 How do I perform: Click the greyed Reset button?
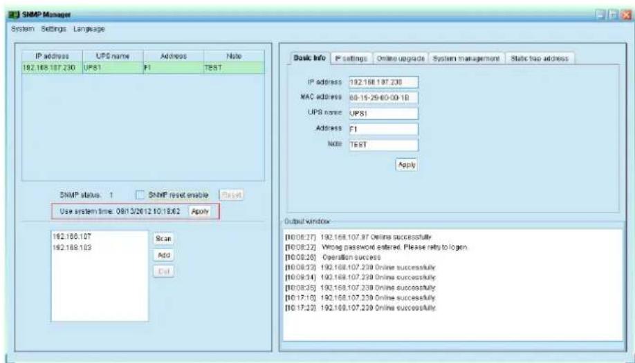pos(232,195)
